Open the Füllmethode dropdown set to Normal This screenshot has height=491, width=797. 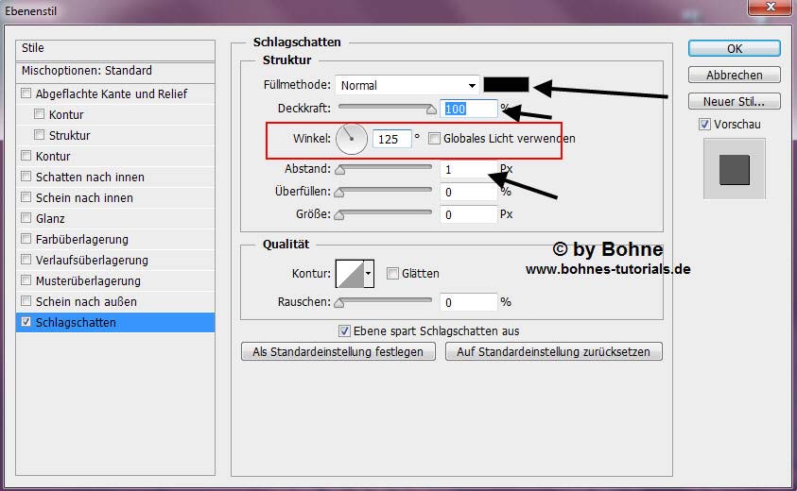coord(408,85)
